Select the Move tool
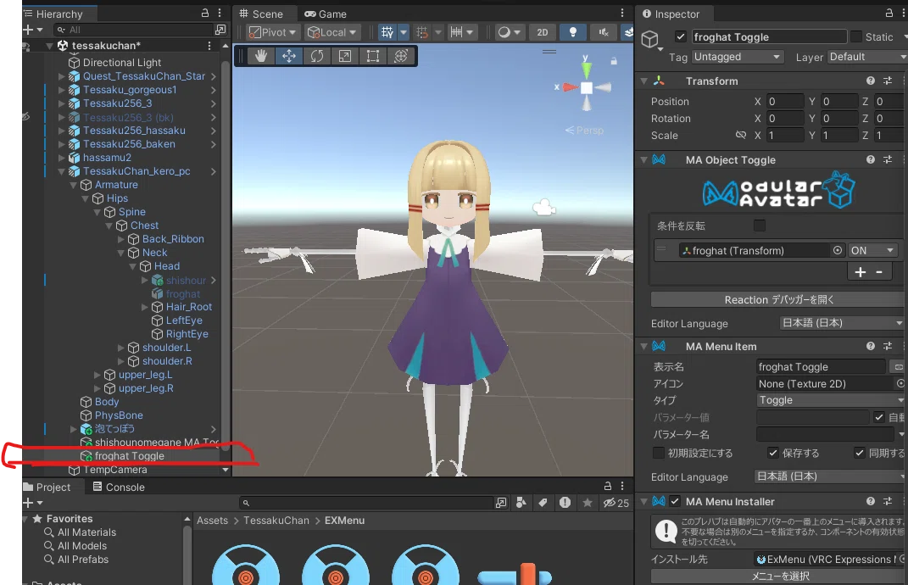The width and height of the screenshot is (908, 585). click(289, 56)
